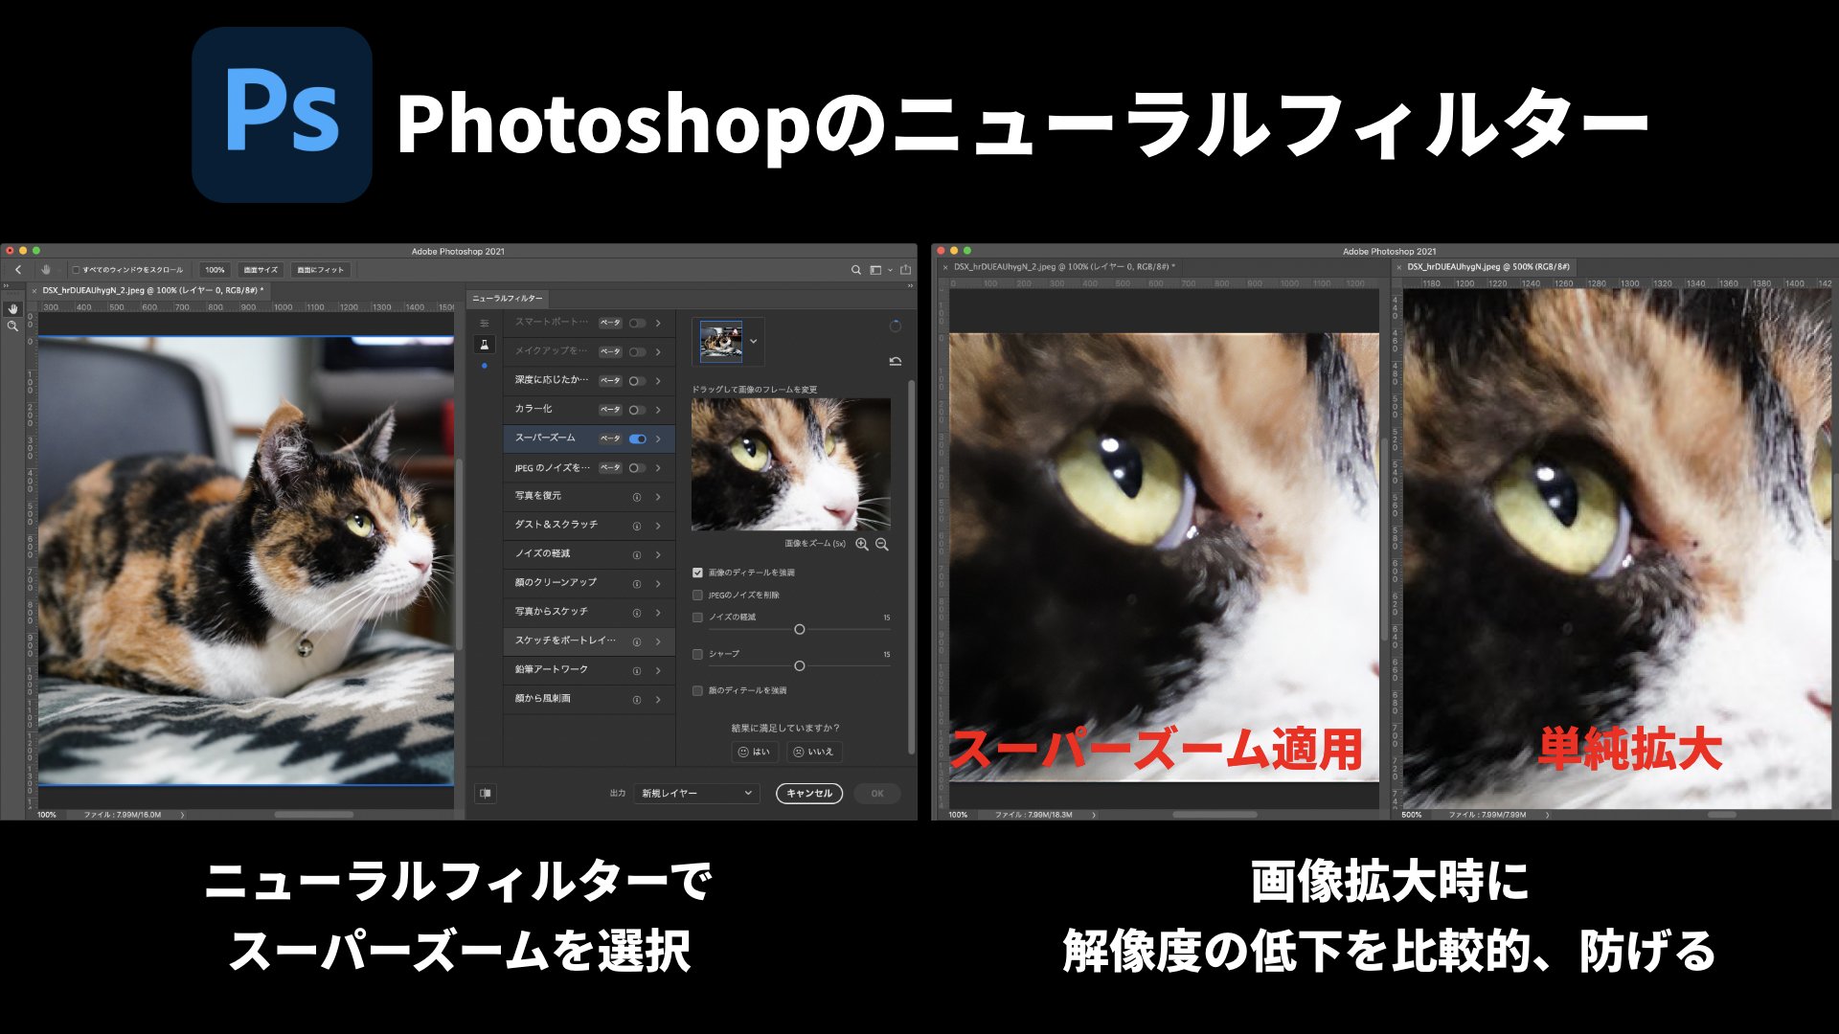Expand the スーパーズーム filter chevron
The image size is (1839, 1034).
(x=658, y=438)
